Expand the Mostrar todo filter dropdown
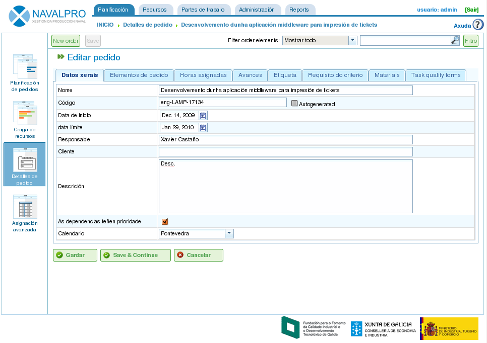Screen dimensions: 487x343 coord(352,41)
